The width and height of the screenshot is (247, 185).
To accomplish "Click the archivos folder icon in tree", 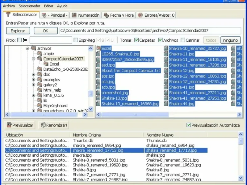I will 34,48.
